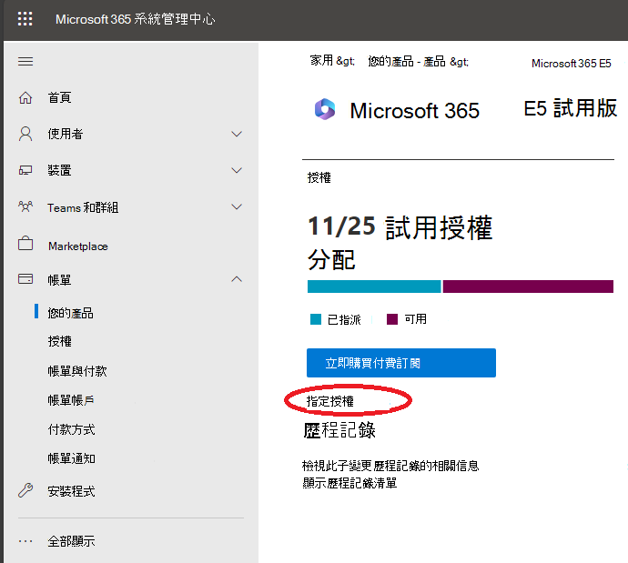Click the wrench icon beside 安裝程式

pyautogui.click(x=25, y=490)
